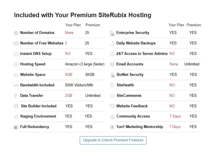The height and width of the screenshot is (162, 217).
Task: Click Upgrade to Unlock Premium Features button
Action: [113, 140]
